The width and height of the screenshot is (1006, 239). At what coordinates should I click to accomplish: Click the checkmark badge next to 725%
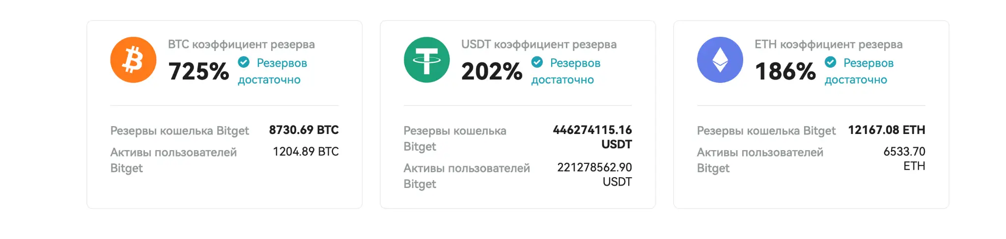point(244,62)
